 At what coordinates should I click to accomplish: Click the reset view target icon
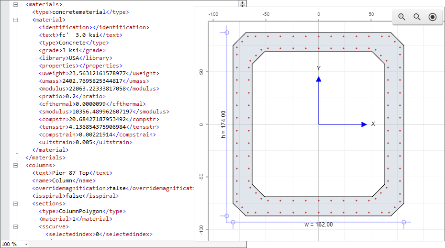[433, 17]
